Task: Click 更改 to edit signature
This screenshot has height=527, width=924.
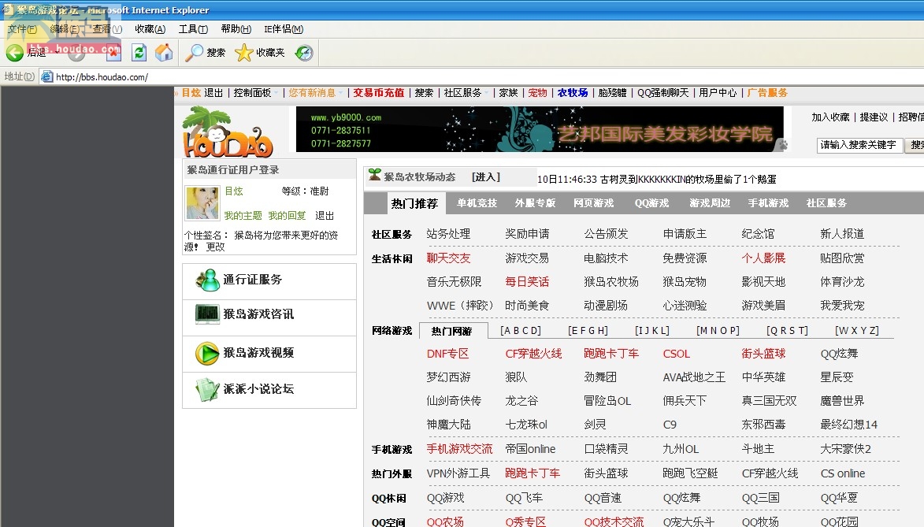Action: coord(215,247)
